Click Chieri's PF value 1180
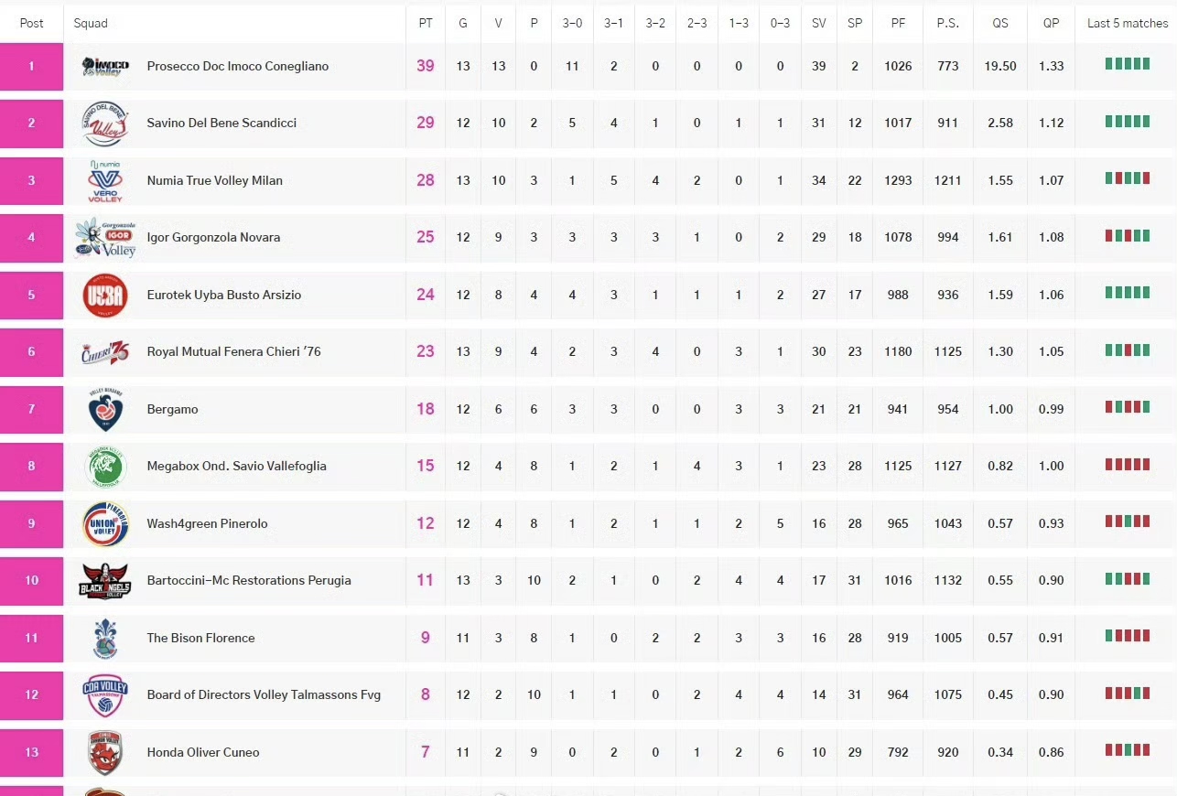The image size is (1177, 796). click(898, 351)
